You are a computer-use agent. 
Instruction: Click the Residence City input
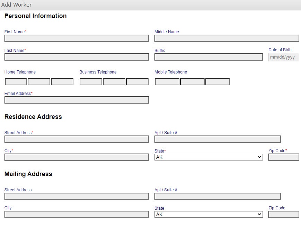coord(77,157)
